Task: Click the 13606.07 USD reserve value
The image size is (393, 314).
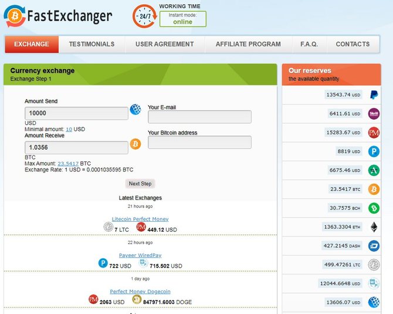Action: pos(343,302)
